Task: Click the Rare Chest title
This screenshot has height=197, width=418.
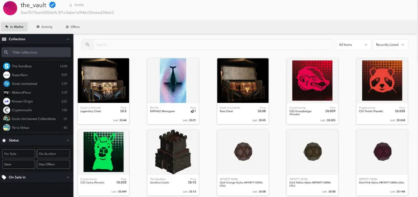Action: 226,111
